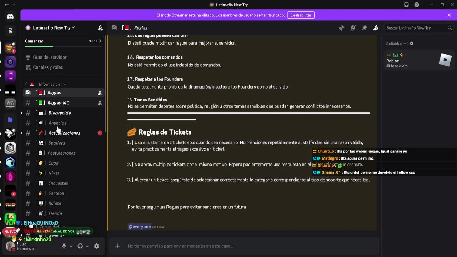Open Canales y roles
Screen dimensions: 457x257
click(x=48, y=67)
